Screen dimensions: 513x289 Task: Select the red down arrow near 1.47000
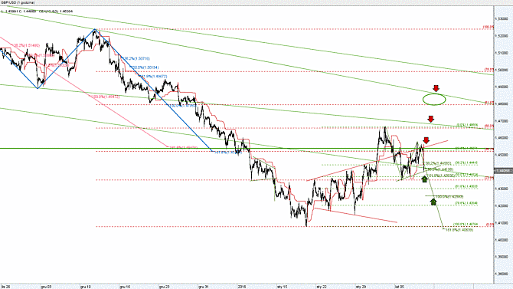430,119
